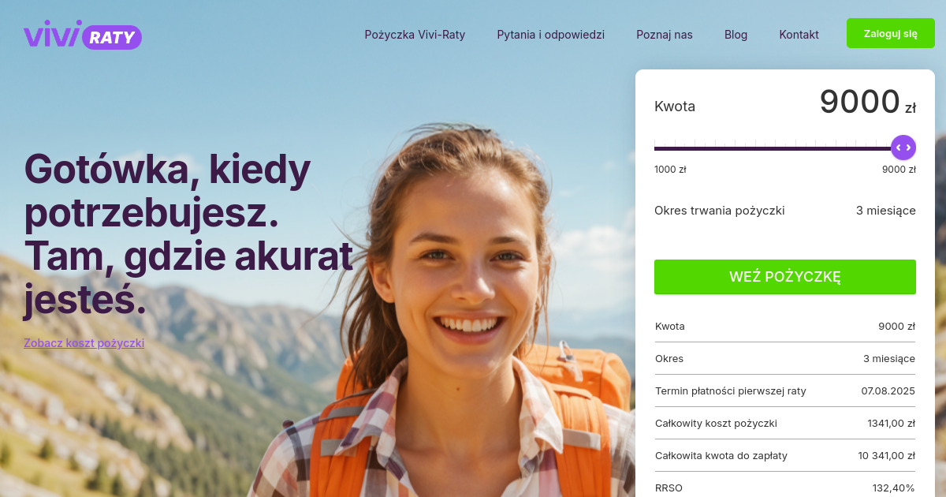Viewport: 946px width, 497px height.
Task: Go to Pytania i odpowiedzi page
Action: pyautogui.click(x=550, y=35)
